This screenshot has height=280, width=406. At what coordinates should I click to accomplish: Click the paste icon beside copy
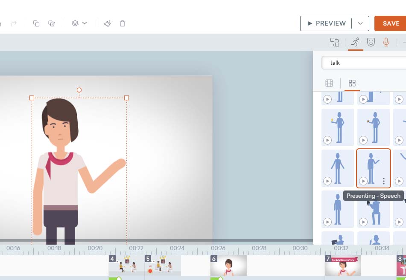click(x=52, y=23)
